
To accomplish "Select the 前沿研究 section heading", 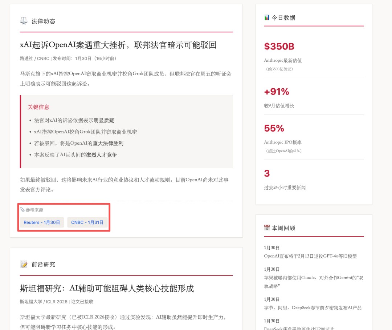I will coord(43,264).
